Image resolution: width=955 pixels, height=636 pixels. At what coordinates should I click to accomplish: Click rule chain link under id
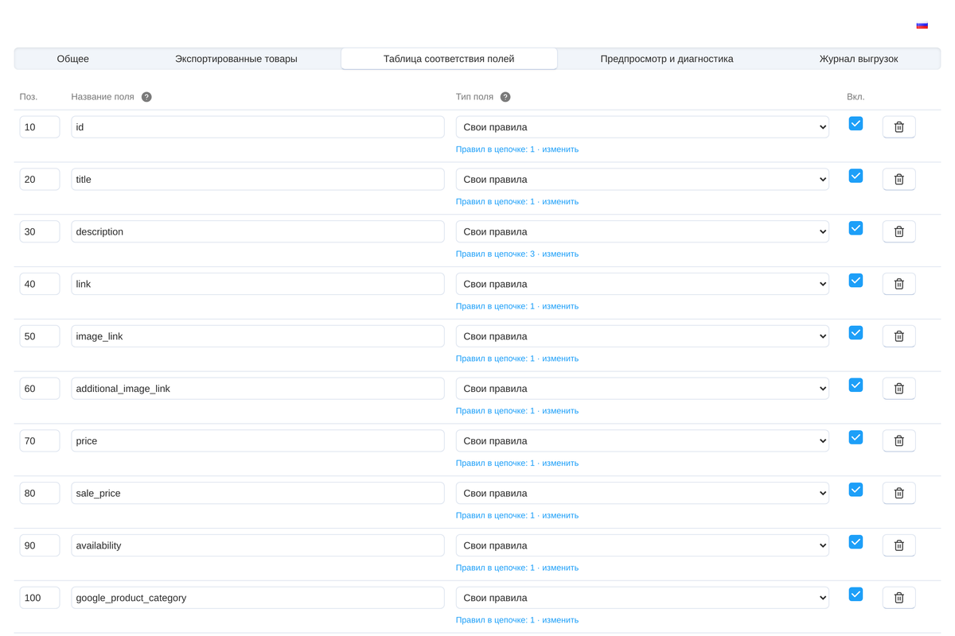click(517, 149)
